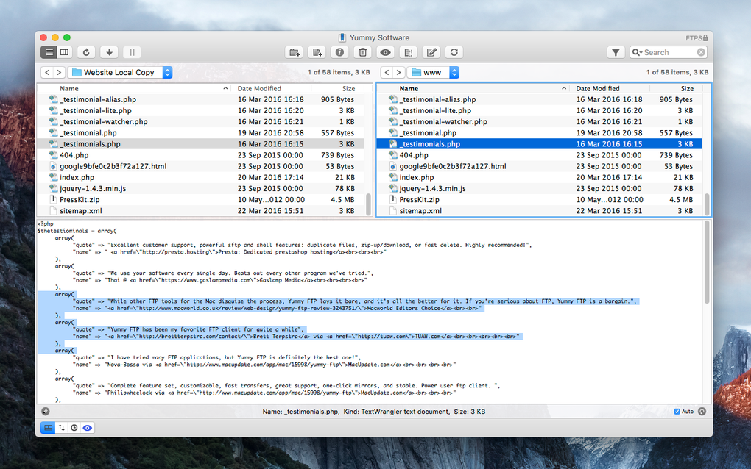This screenshot has width=751, height=469.
Task: Select highlighted _testimonials.php in remote pane
Action: tap(540, 144)
